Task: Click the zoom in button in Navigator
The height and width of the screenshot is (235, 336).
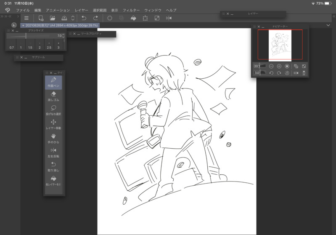Action: click(279, 66)
